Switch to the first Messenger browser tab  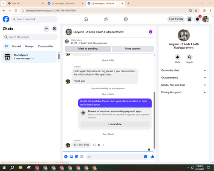65,3
